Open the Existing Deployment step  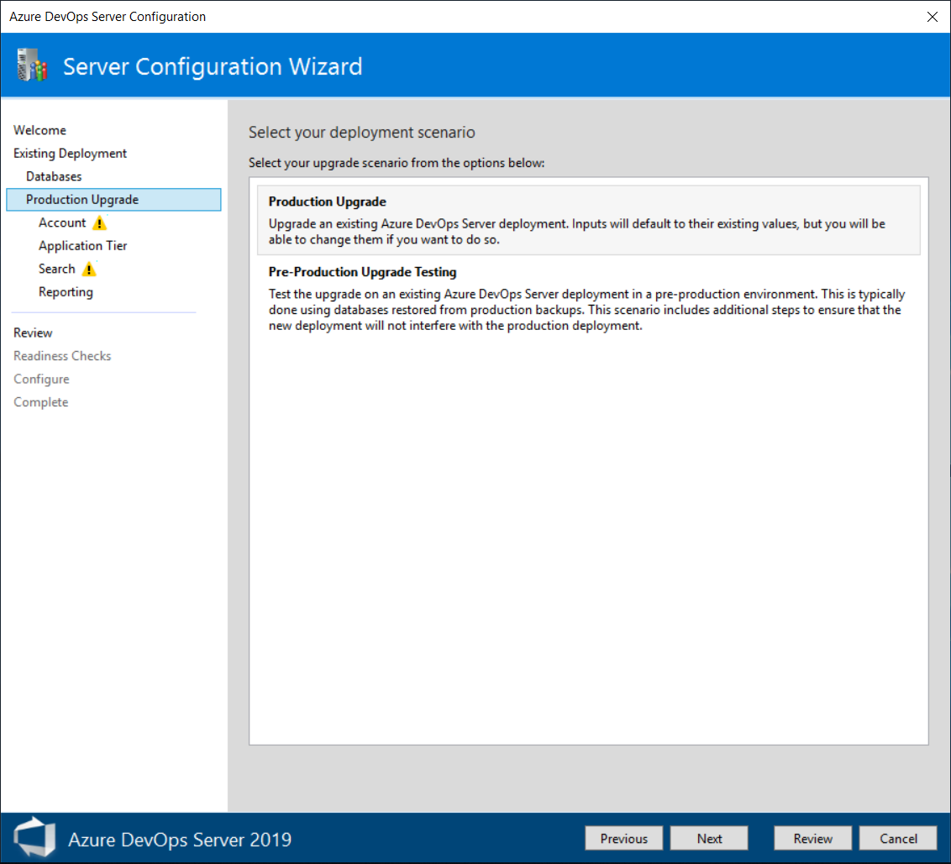(x=71, y=154)
